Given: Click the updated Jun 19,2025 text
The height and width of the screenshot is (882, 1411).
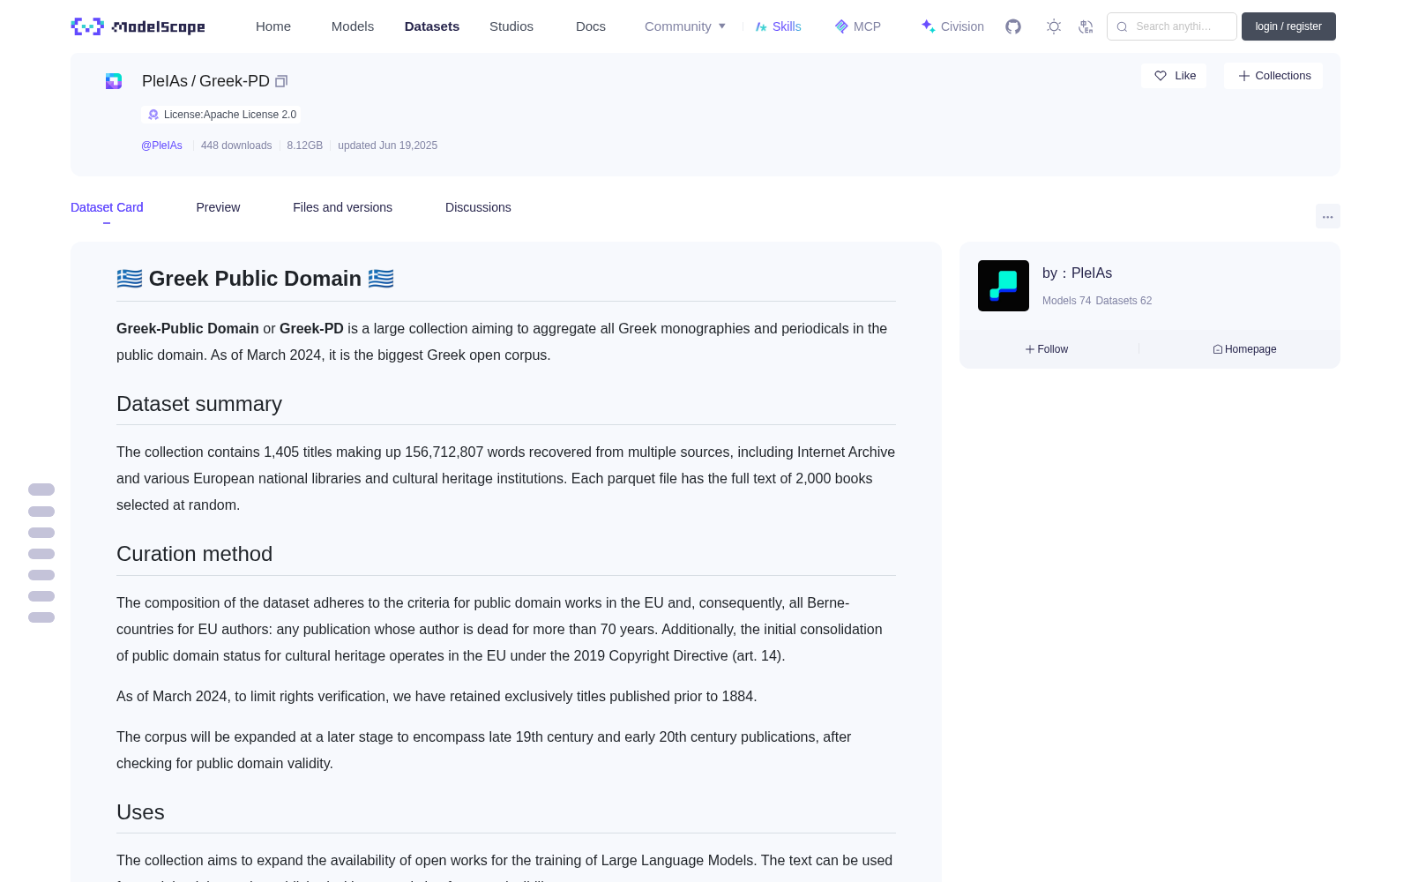Looking at the screenshot, I should [x=387, y=146].
